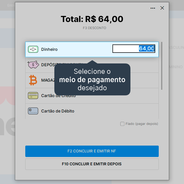Enable Fiado (pagar depois) checkbox

click(122, 124)
